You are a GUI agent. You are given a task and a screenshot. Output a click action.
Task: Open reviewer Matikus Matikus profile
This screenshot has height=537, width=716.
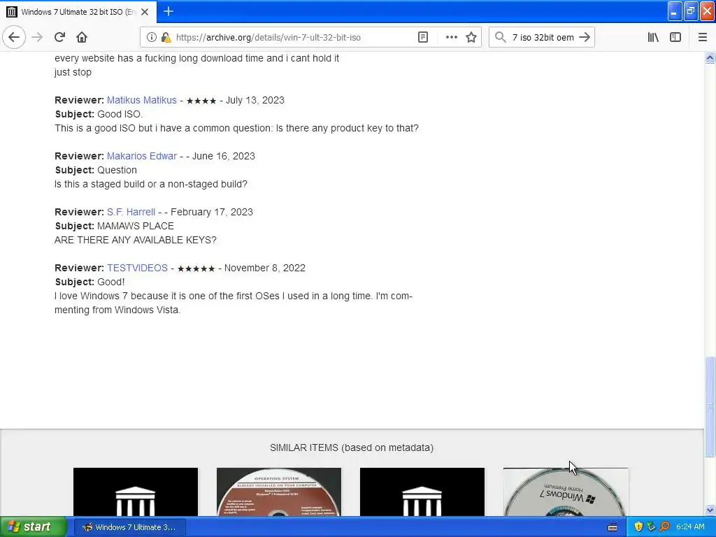click(141, 100)
